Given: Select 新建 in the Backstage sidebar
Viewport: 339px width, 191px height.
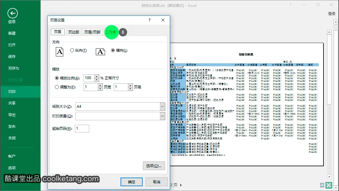Looking at the screenshot, I should coord(12,33).
